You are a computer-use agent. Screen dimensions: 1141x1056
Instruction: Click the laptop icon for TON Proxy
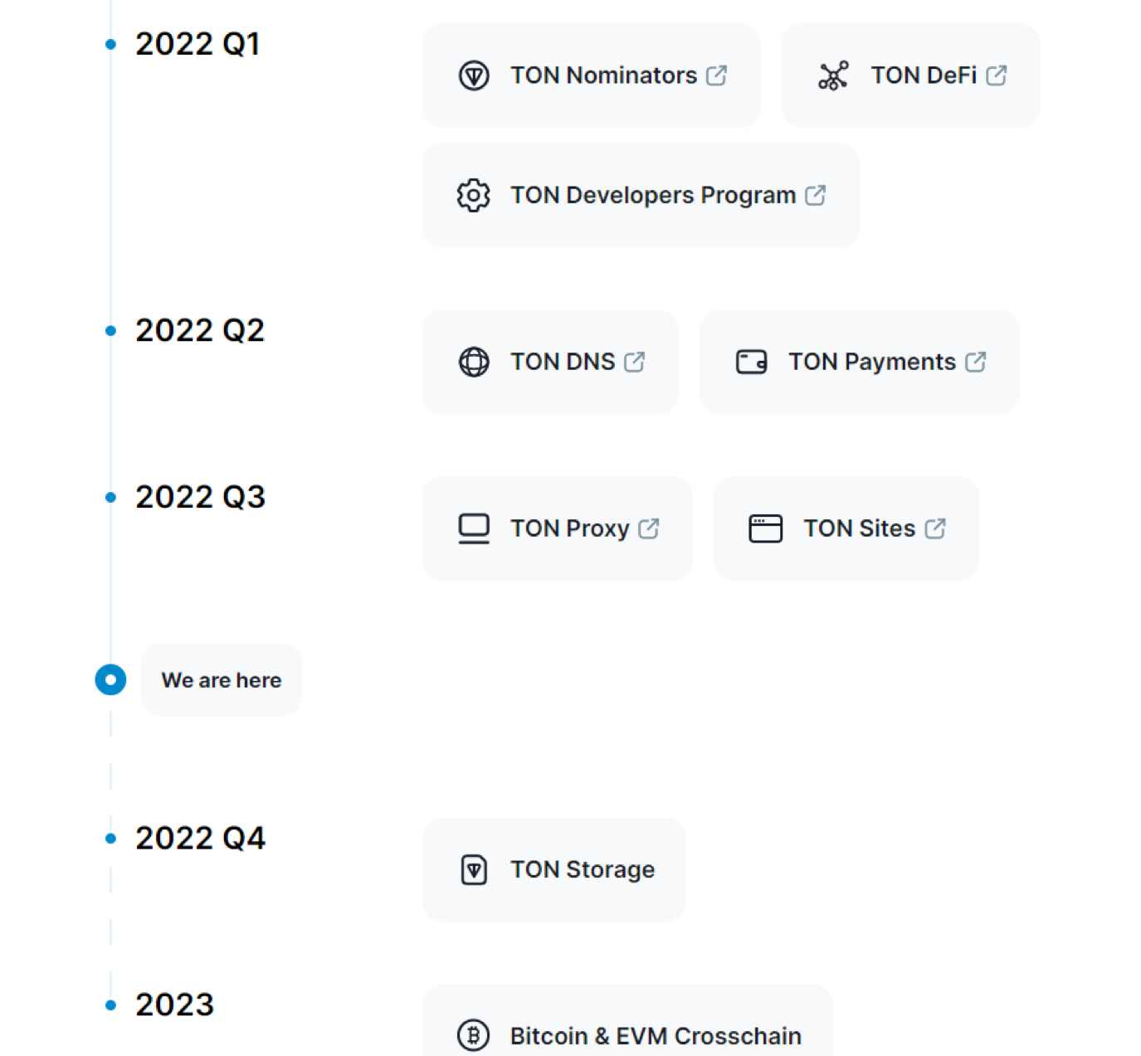(x=474, y=528)
